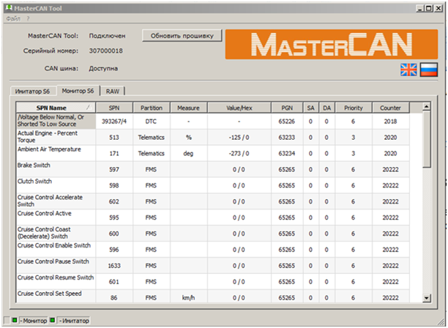Sort by the Counter column header
The image size is (448, 328).
pyautogui.click(x=390, y=108)
